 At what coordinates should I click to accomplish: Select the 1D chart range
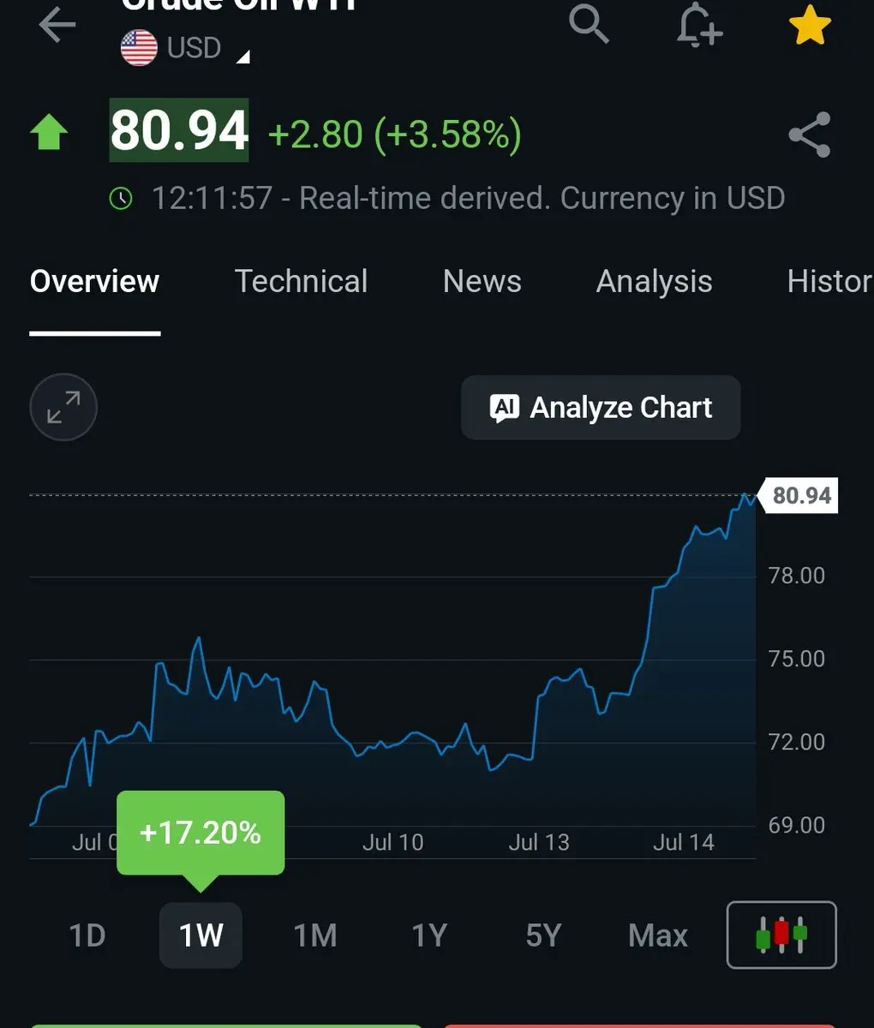click(87, 935)
